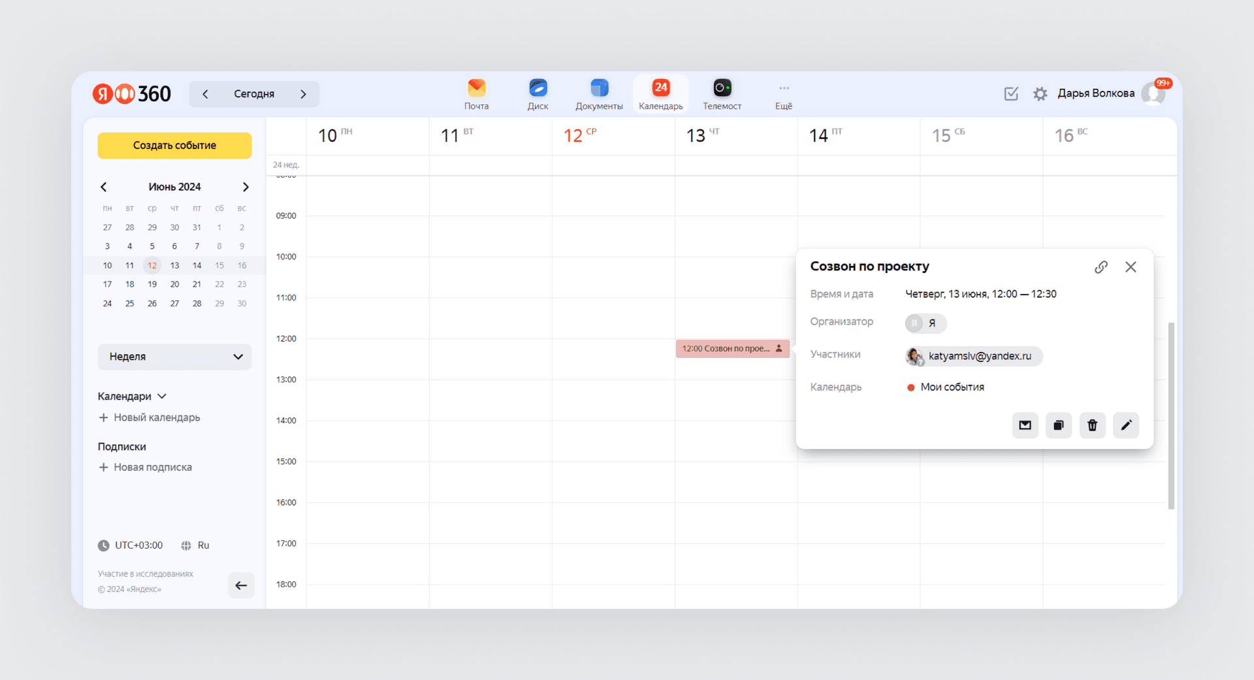This screenshot has width=1254, height=680.
Task: Jump to today with Сегодня button
Action: pos(254,94)
